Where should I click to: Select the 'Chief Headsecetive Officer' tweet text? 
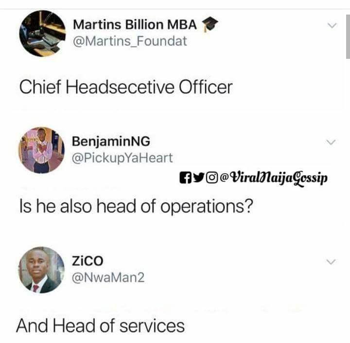[126, 87]
